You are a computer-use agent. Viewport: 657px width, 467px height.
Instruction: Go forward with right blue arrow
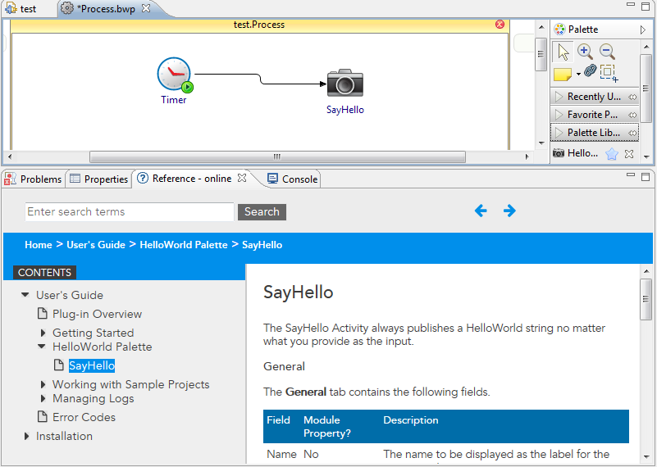click(x=509, y=211)
